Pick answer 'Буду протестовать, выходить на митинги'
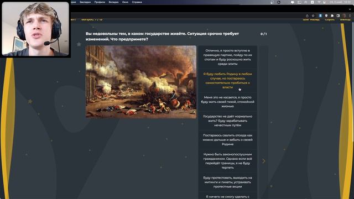 click(227, 182)
